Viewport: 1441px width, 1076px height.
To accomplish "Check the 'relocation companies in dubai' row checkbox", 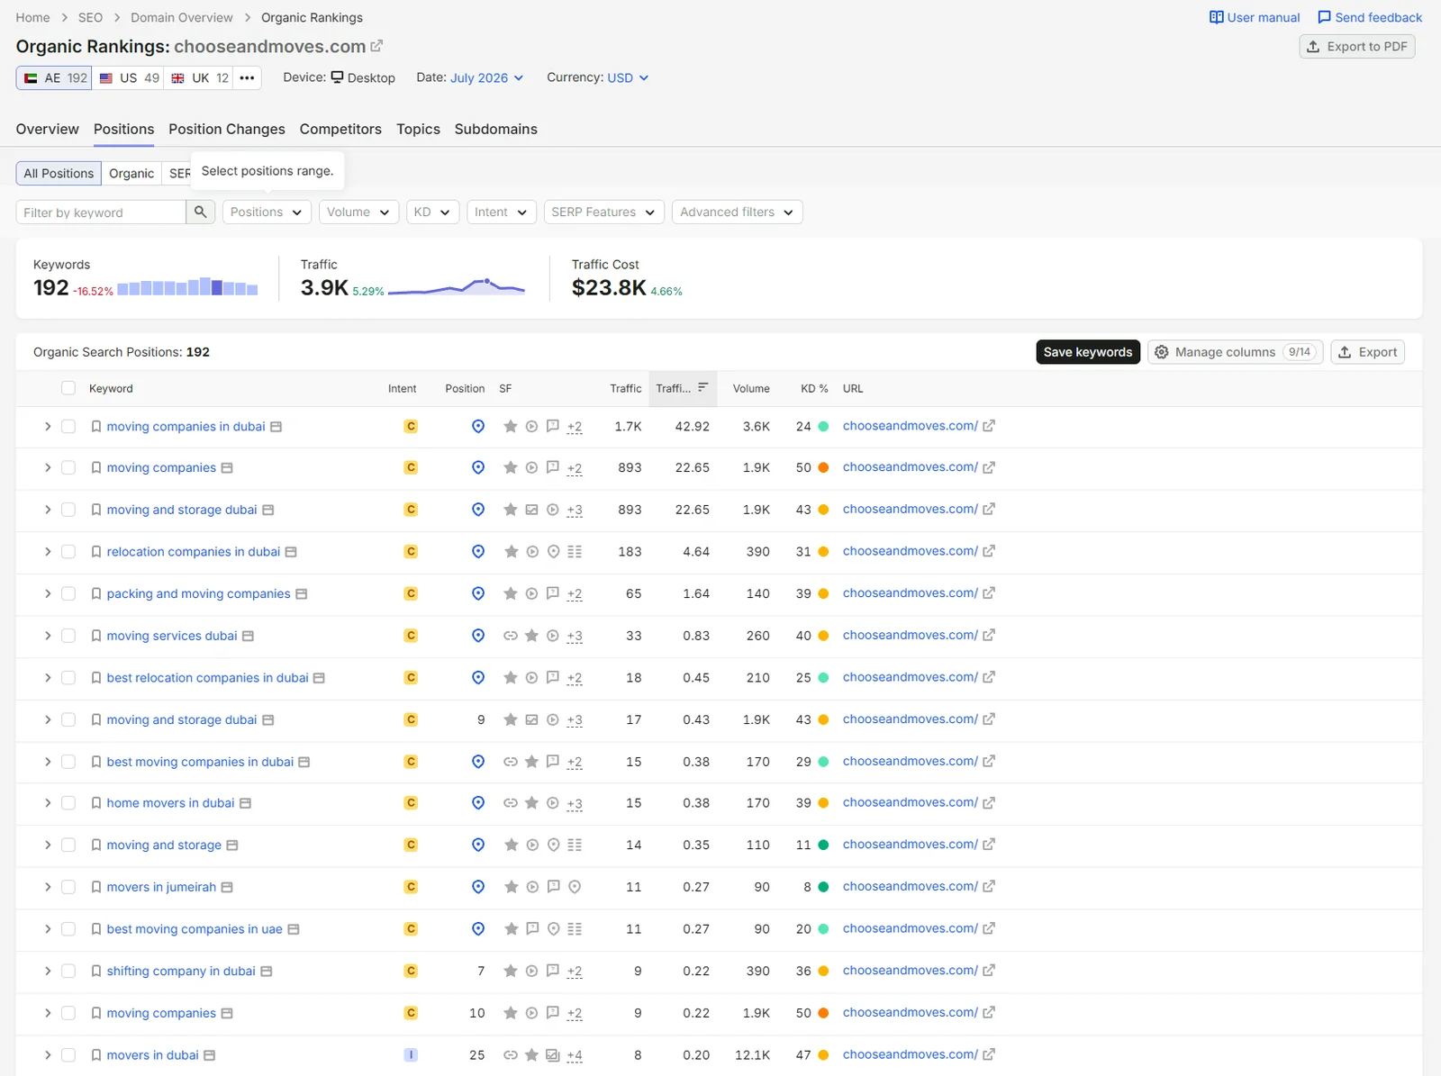I will coord(68,552).
